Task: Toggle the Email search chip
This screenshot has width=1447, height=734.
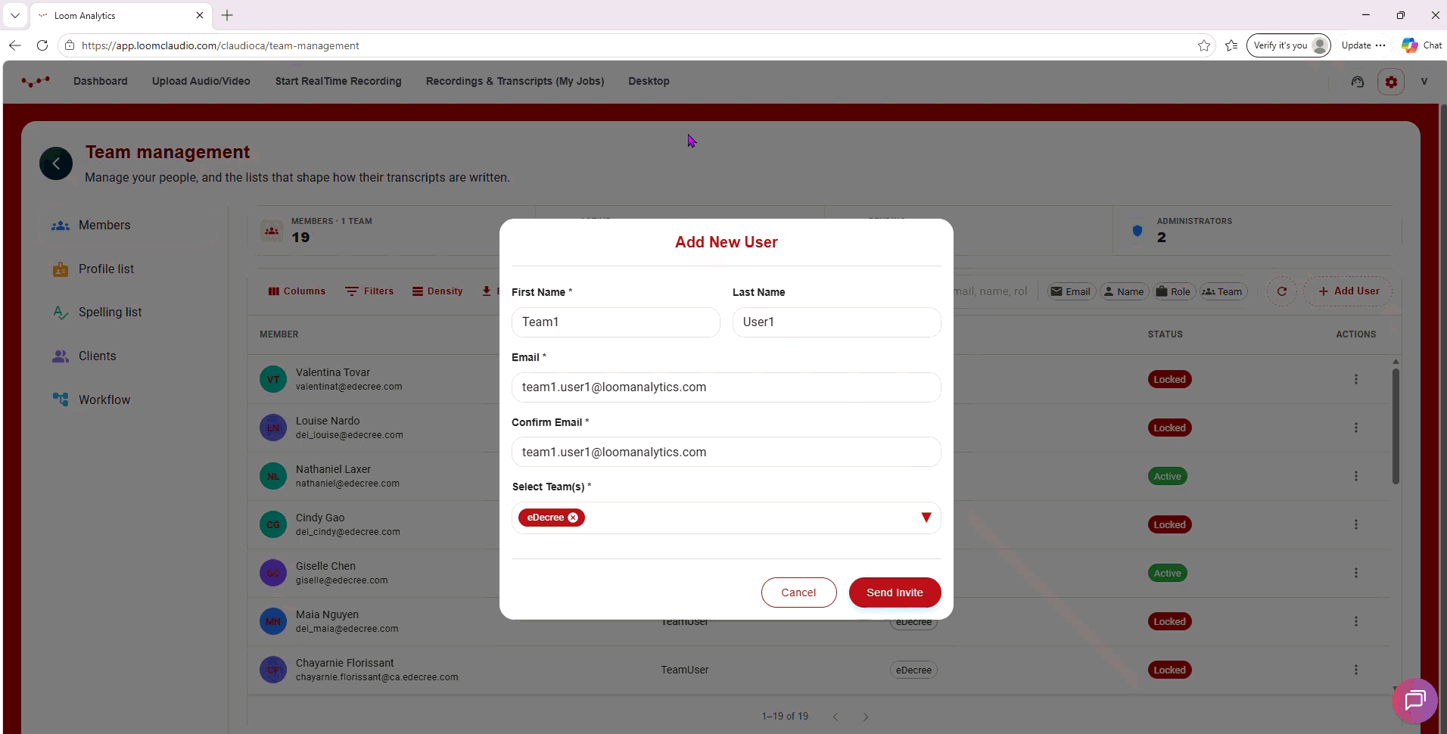Action: tap(1072, 291)
